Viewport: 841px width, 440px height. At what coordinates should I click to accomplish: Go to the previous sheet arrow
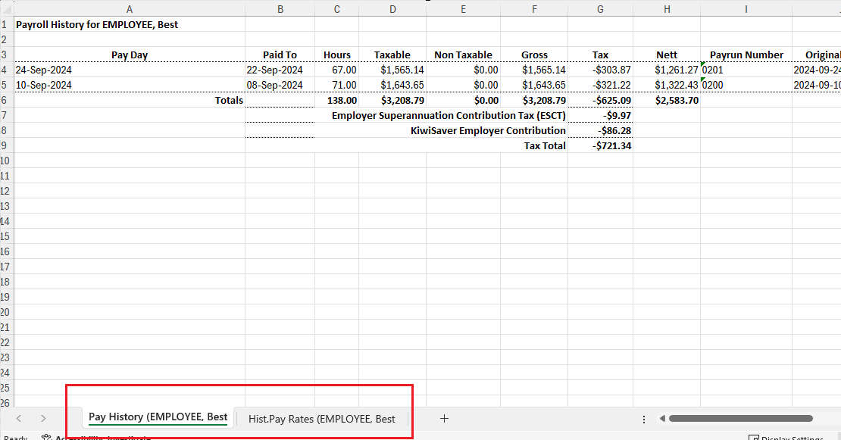(19, 419)
